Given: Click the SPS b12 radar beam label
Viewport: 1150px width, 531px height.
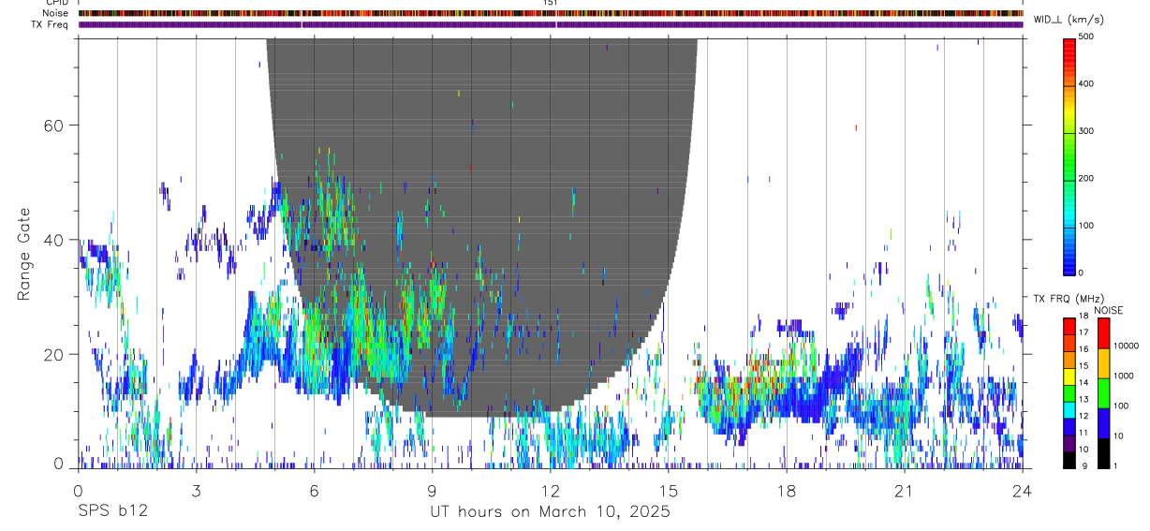Looking at the screenshot, I should click(112, 511).
